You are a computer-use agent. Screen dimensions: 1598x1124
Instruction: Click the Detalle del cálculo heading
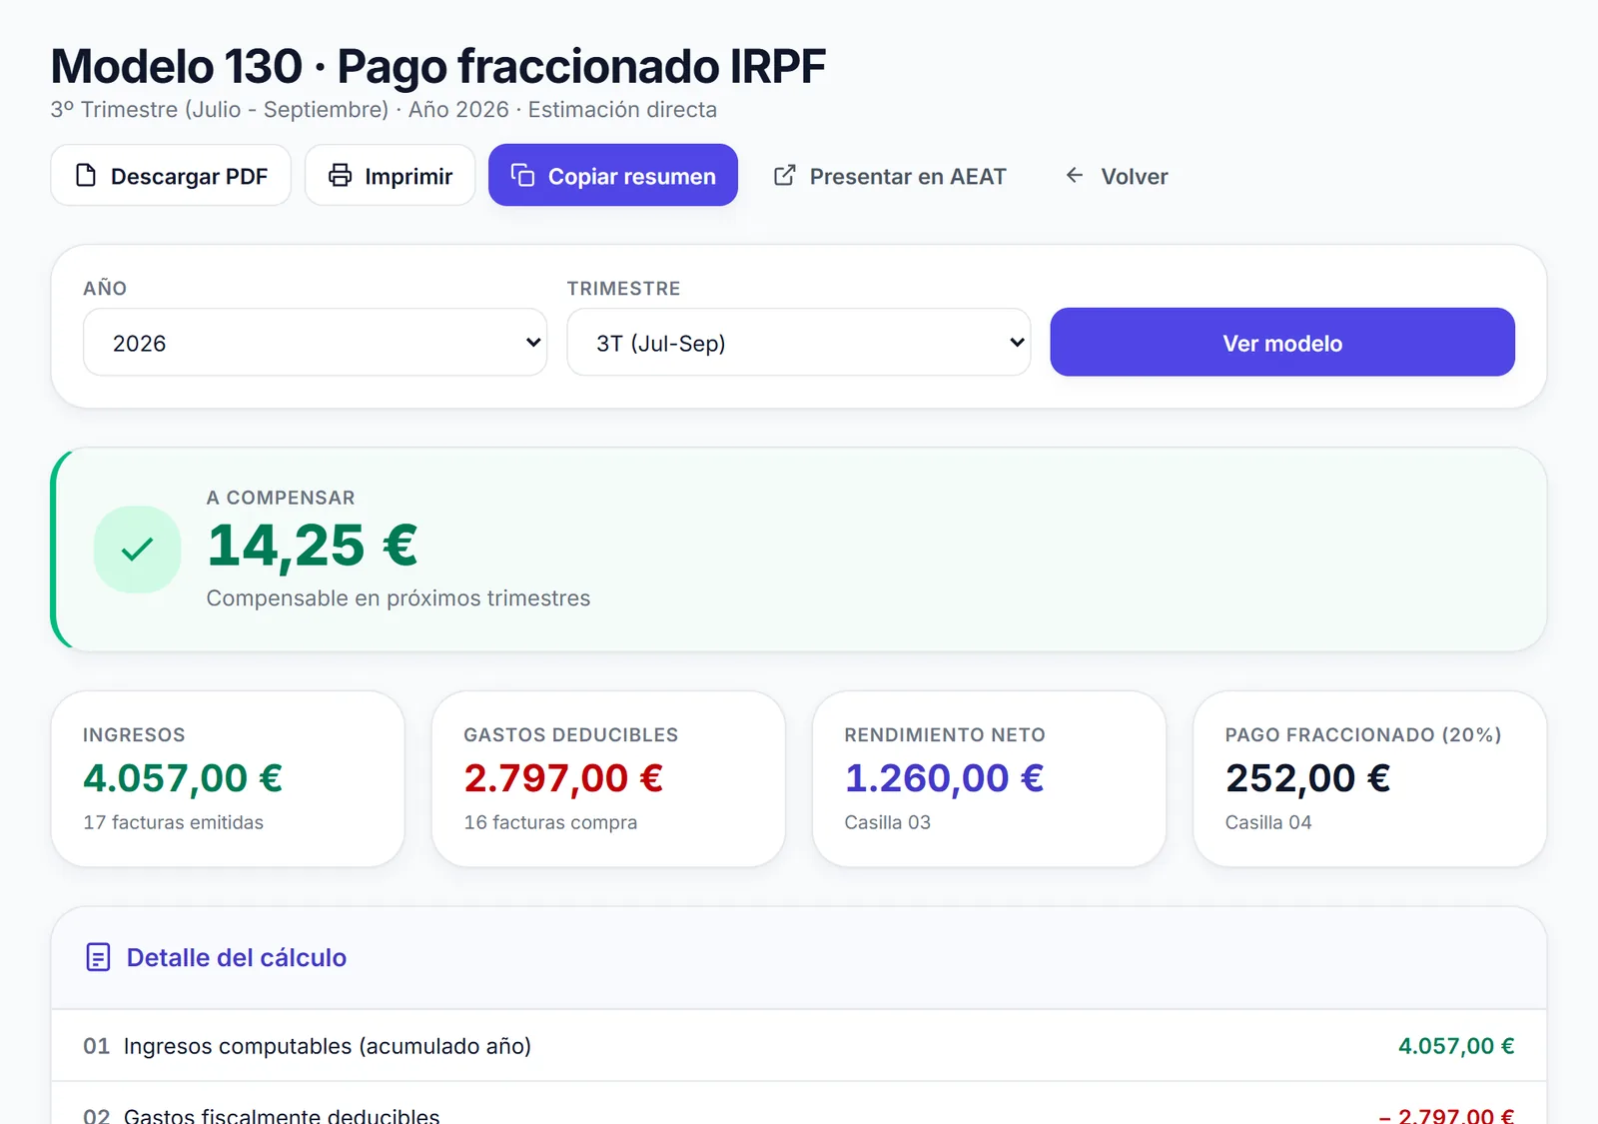(237, 957)
